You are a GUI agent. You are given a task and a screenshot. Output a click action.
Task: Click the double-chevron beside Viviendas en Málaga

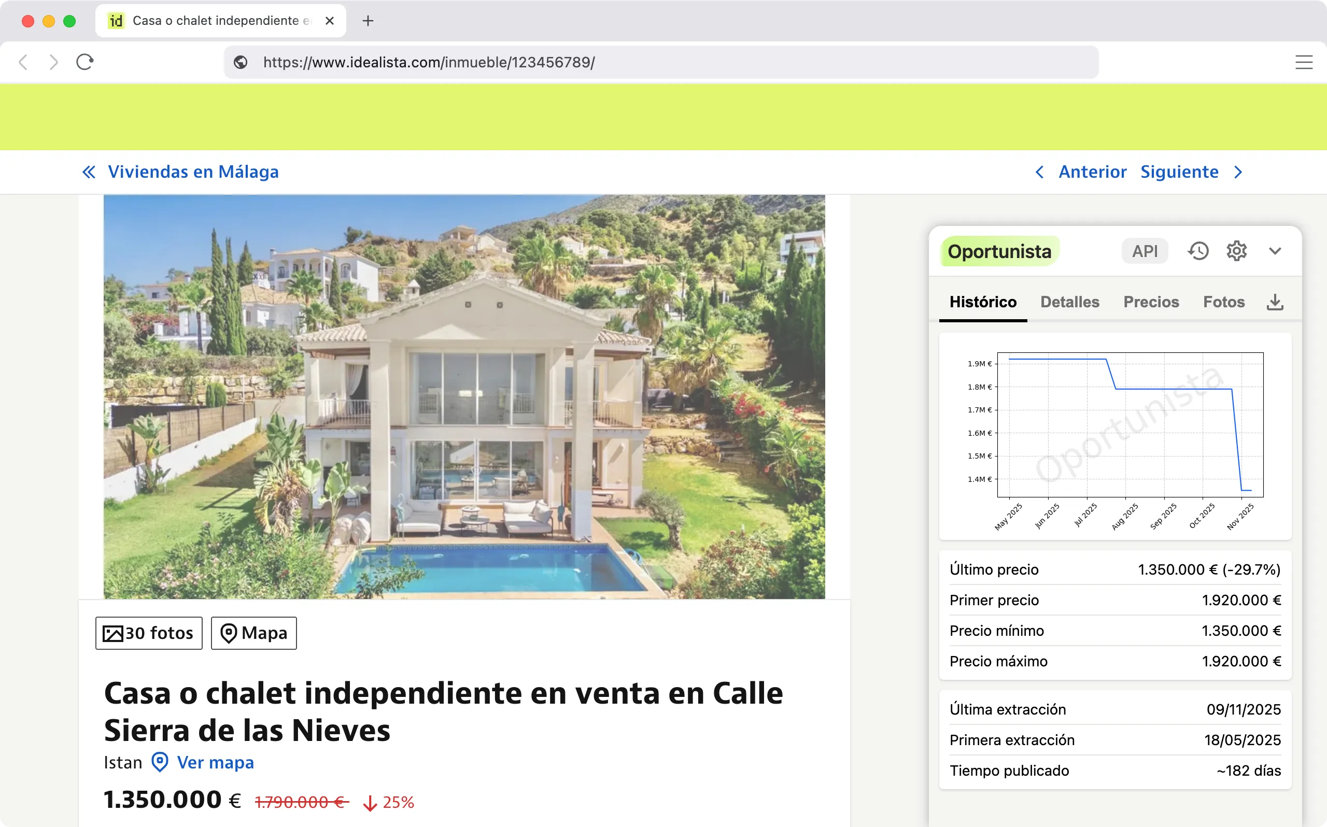point(89,172)
